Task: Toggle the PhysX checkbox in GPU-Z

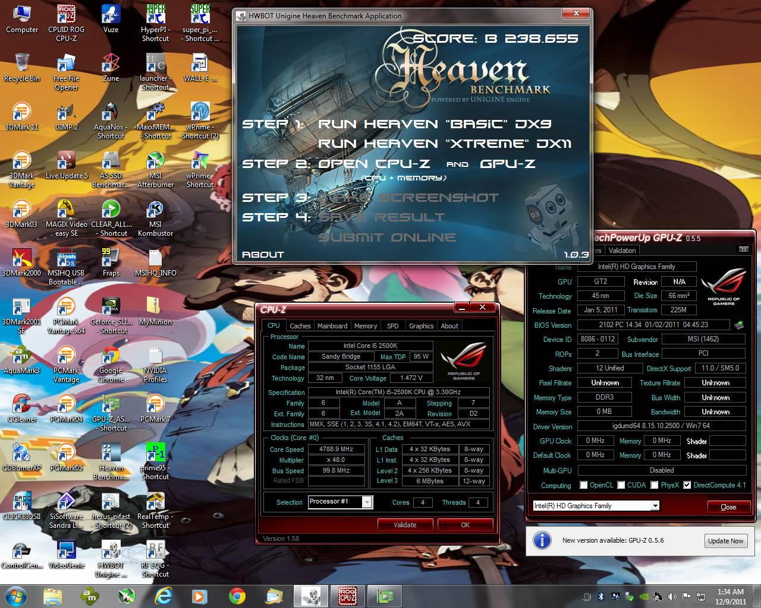Action: 654,485
